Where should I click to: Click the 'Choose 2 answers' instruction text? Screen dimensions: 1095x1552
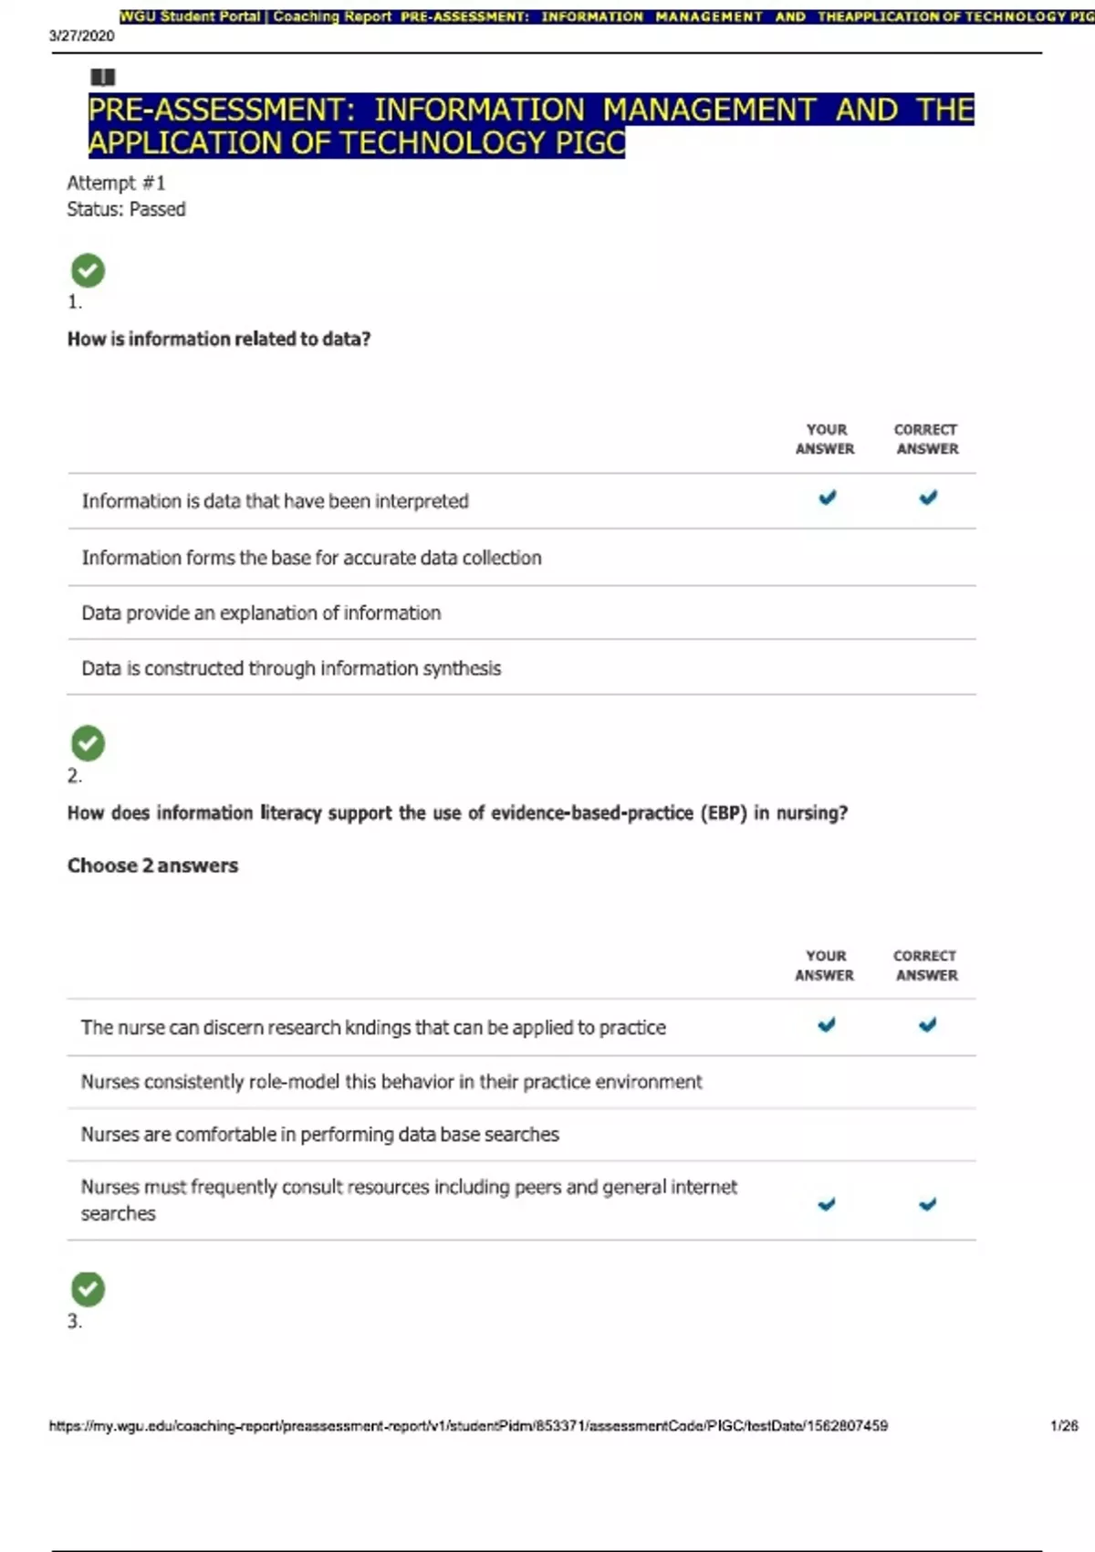(152, 865)
